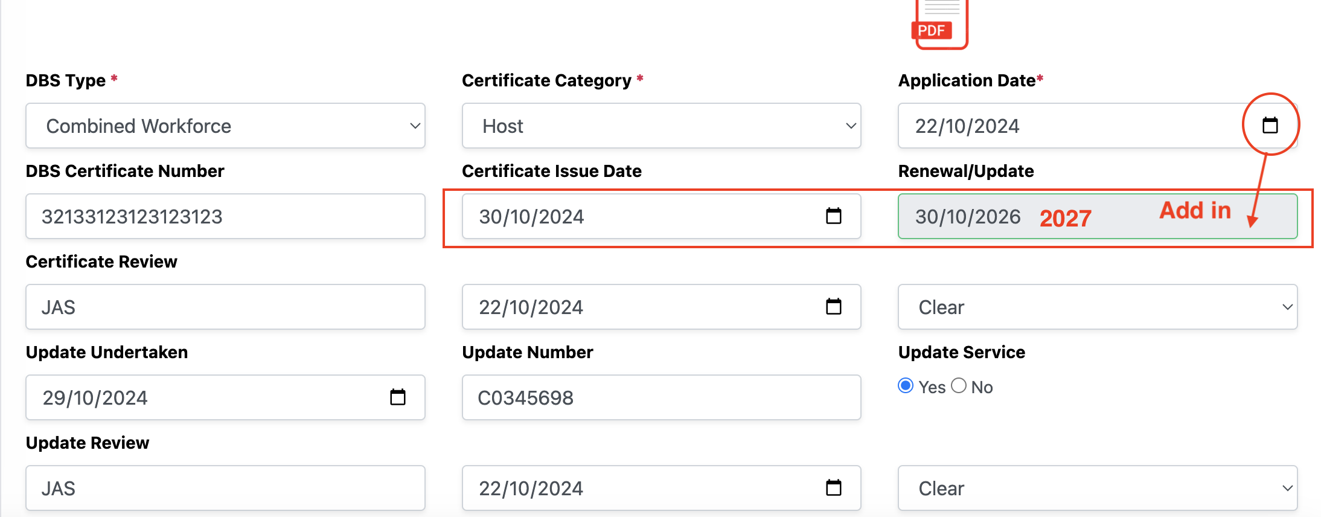Click the Certificate Issue Date value 30/10/2024
Screen dimensions: 1321x517
pos(531,216)
